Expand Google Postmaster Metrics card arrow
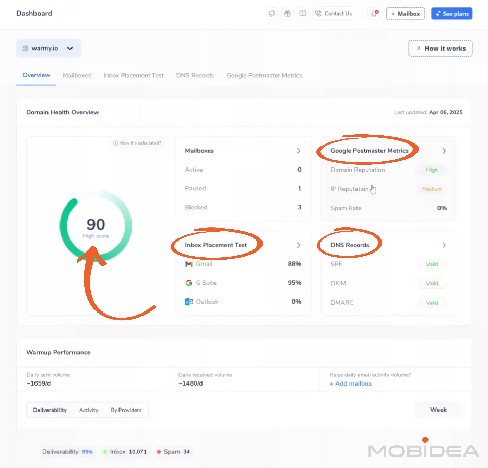 pos(444,151)
